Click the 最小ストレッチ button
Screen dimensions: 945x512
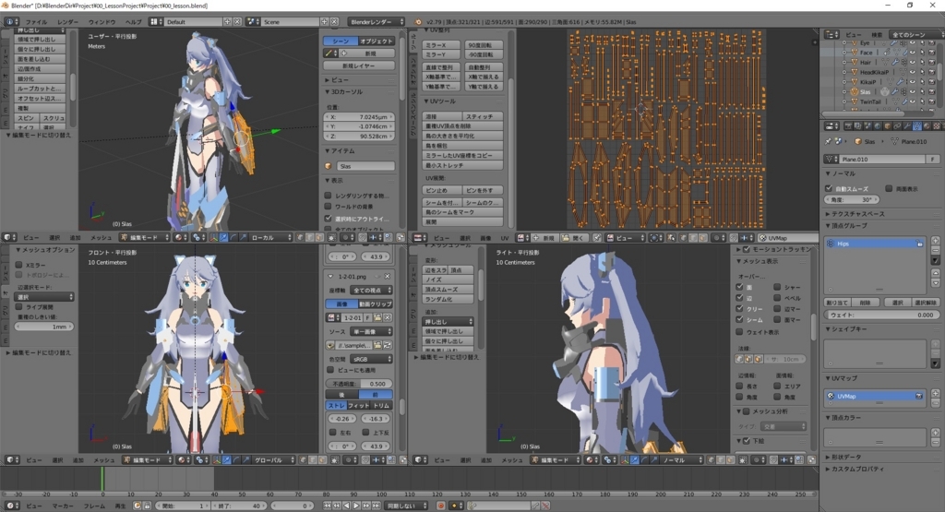[x=462, y=165]
